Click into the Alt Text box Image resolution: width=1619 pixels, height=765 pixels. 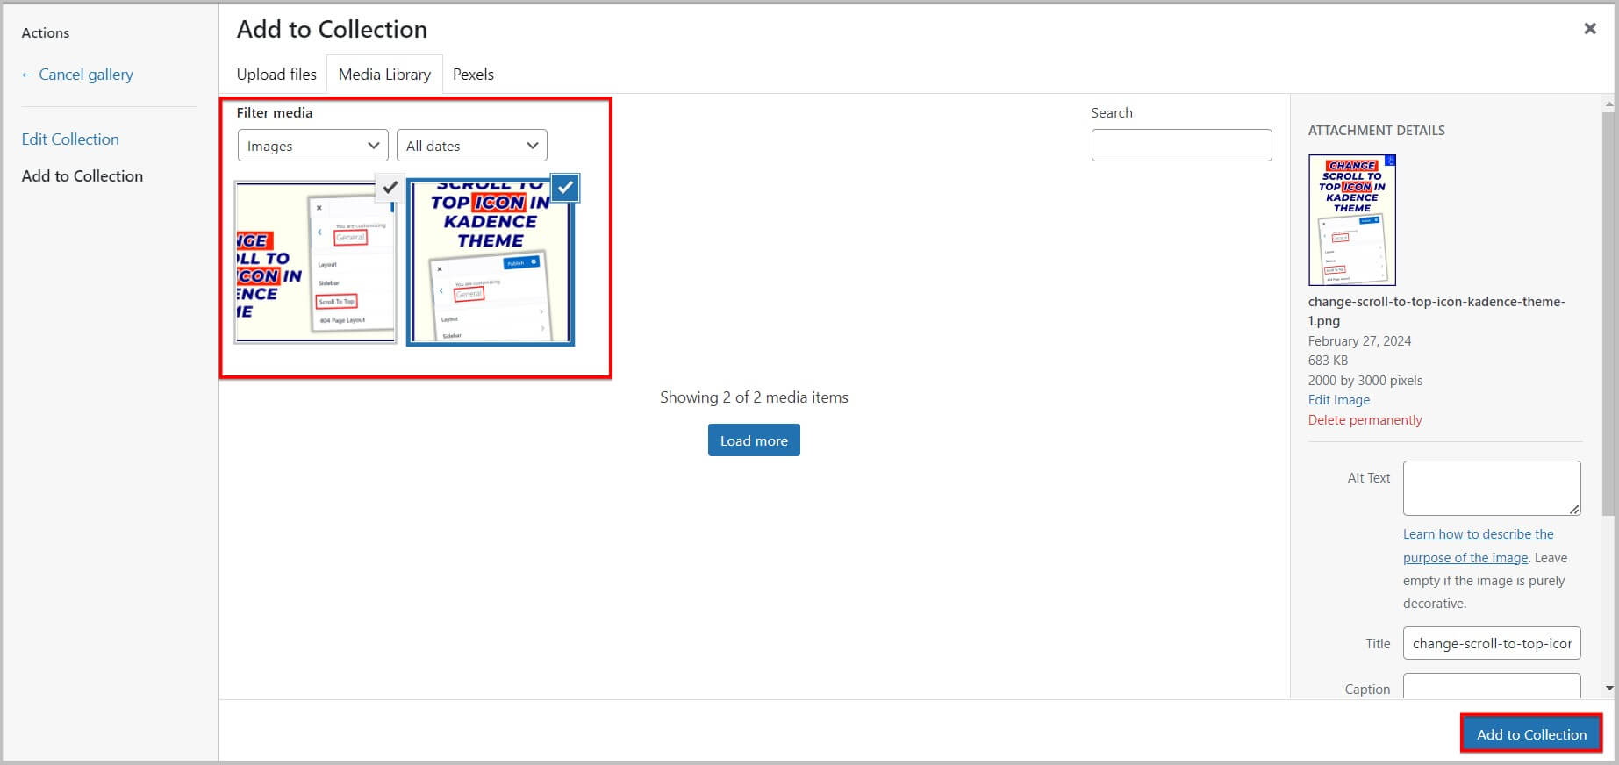[1491, 488]
